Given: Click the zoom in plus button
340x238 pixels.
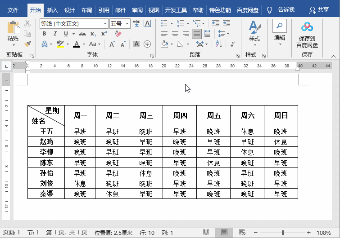Looking at the screenshot, I should pos(309,233).
